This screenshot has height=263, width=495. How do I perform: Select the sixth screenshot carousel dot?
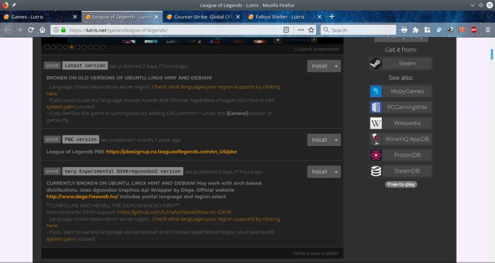[78, 47]
